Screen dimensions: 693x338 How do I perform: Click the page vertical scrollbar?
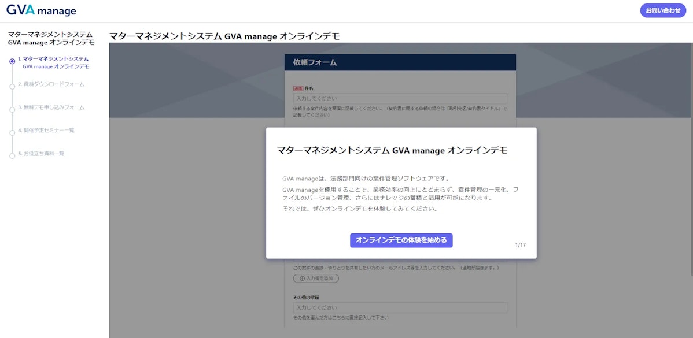691,159
